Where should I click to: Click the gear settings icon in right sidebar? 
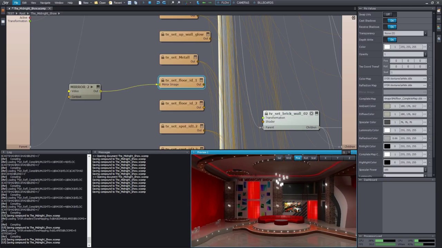coord(439,38)
